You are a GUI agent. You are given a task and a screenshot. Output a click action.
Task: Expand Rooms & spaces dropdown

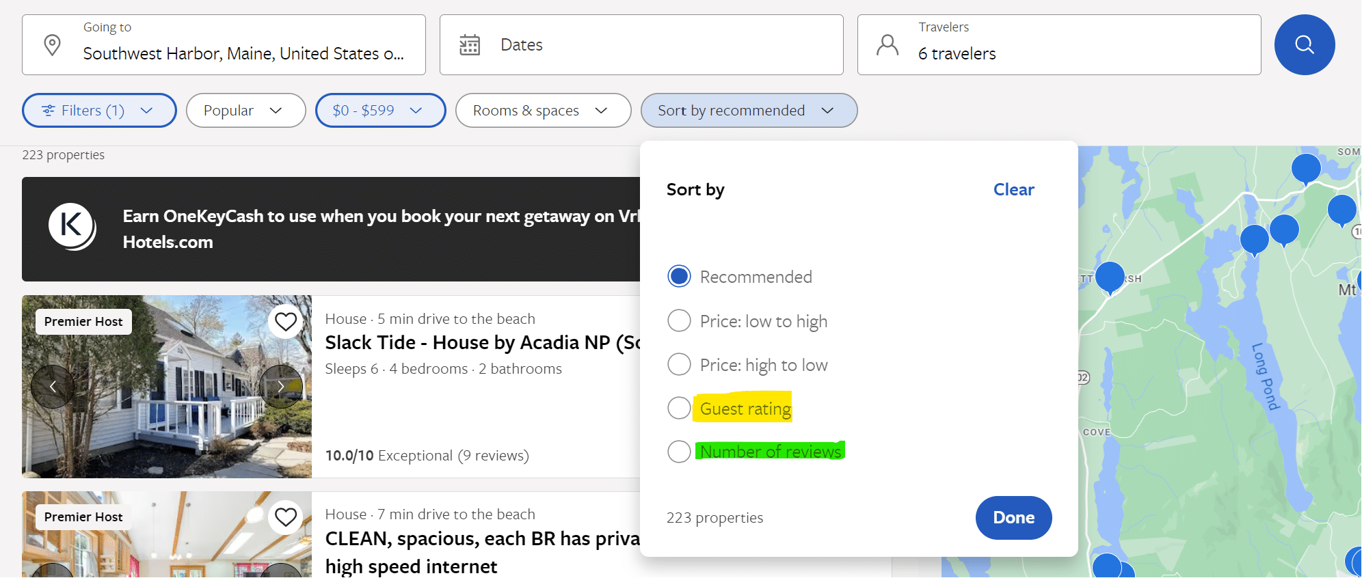point(542,111)
